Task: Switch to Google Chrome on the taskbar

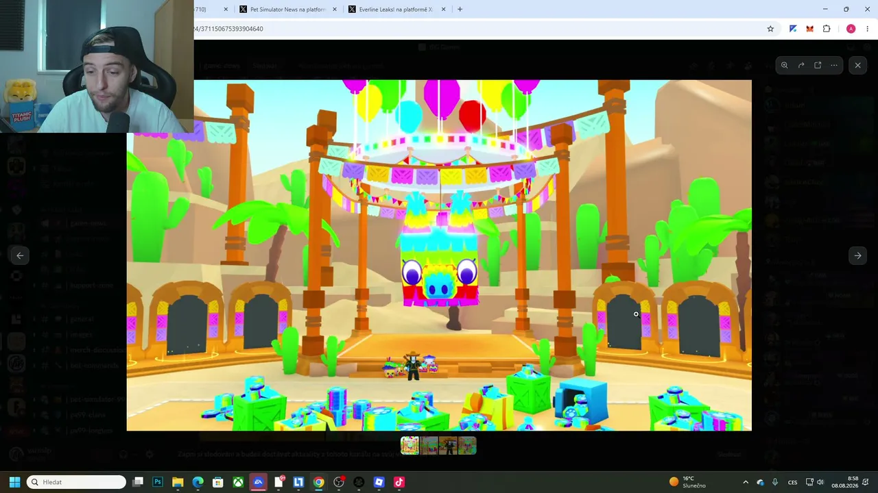Action: (x=318, y=482)
